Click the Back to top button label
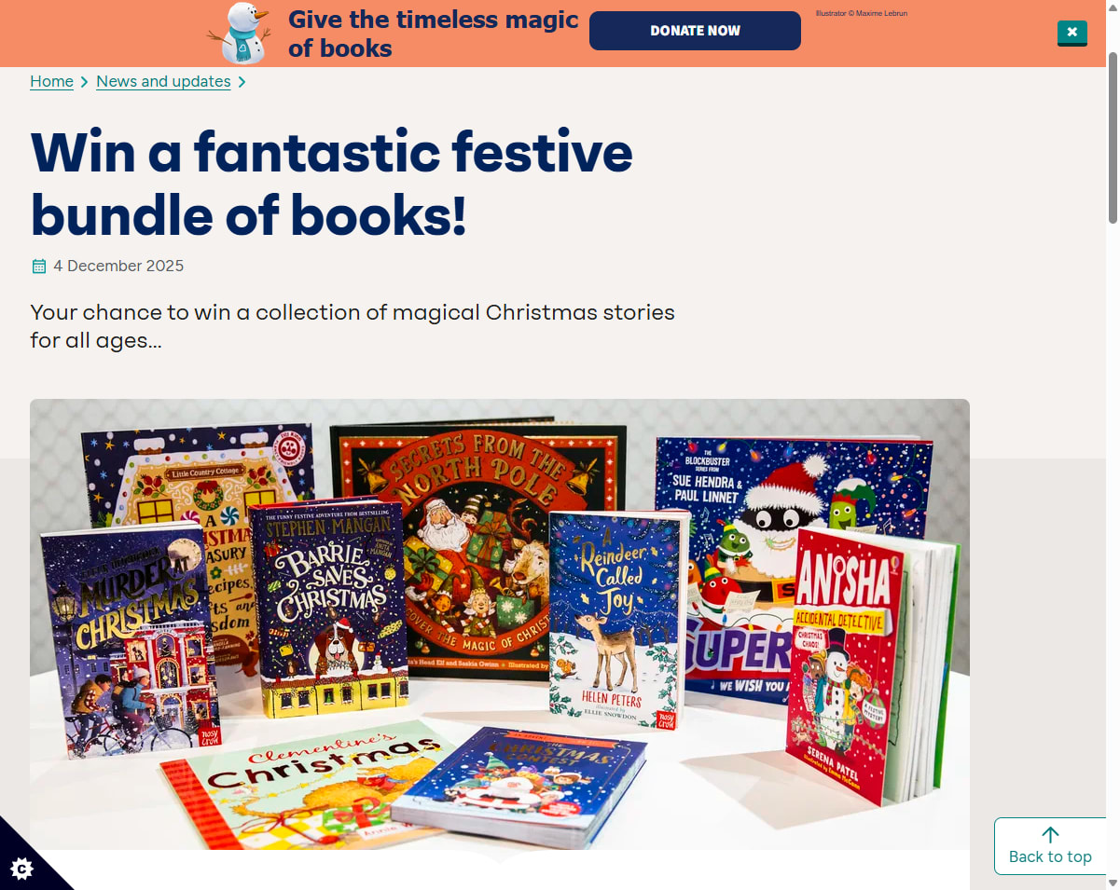Screen dimensions: 1120x890 (x=1050, y=856)
